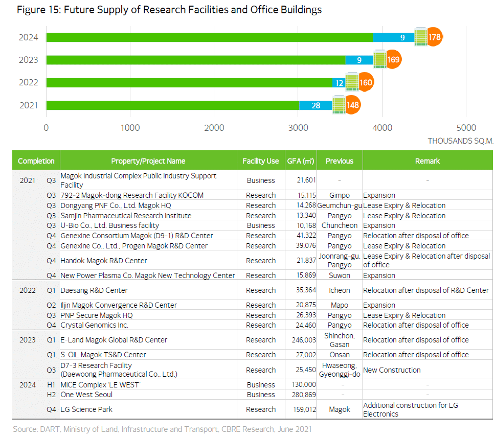Select the green 2024 bar segment
Screen dimensions: 495x437
click(210, 37)
